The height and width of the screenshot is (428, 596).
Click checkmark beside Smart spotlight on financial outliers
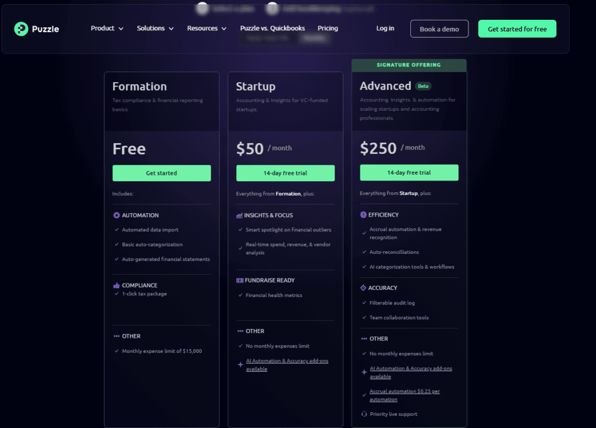(240, 230)
